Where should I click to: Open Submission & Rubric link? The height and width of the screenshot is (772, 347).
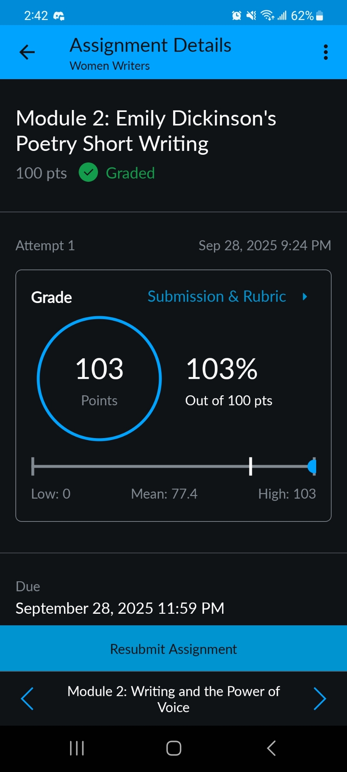217,296
